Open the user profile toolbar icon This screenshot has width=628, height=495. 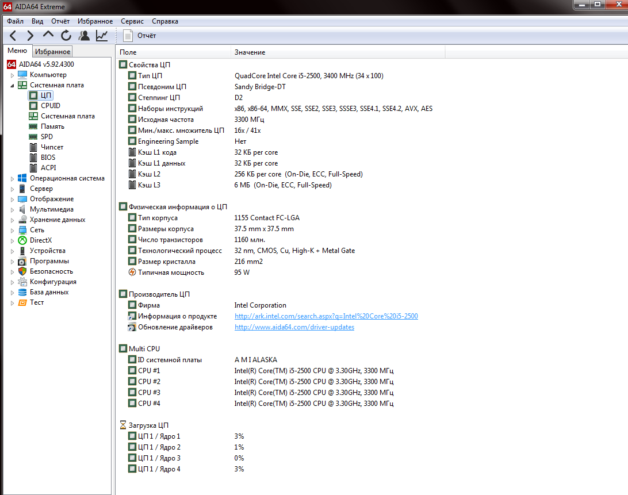coord(84,36)
